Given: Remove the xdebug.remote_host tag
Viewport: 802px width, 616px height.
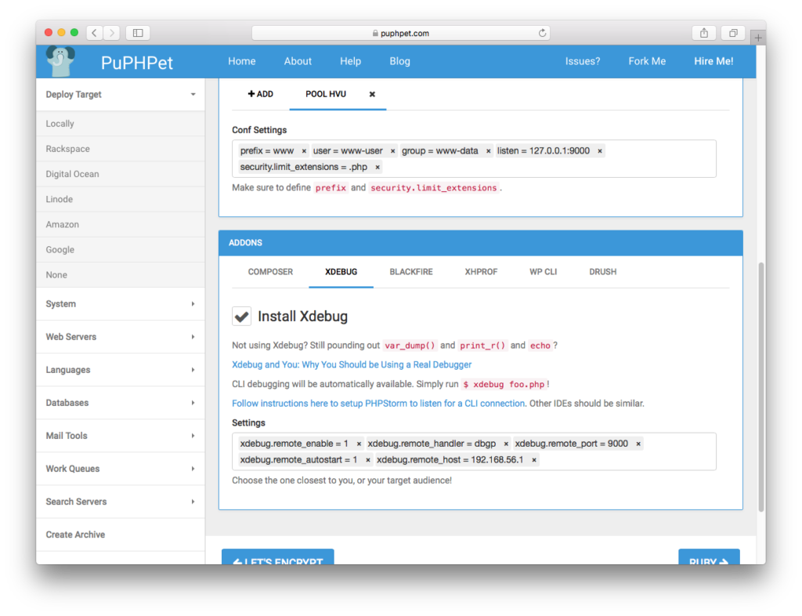Looking at the screenshot, I should 534,460.
